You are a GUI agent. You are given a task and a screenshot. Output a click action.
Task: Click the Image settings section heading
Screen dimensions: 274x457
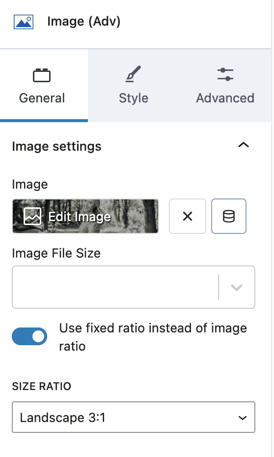(56, 146)
